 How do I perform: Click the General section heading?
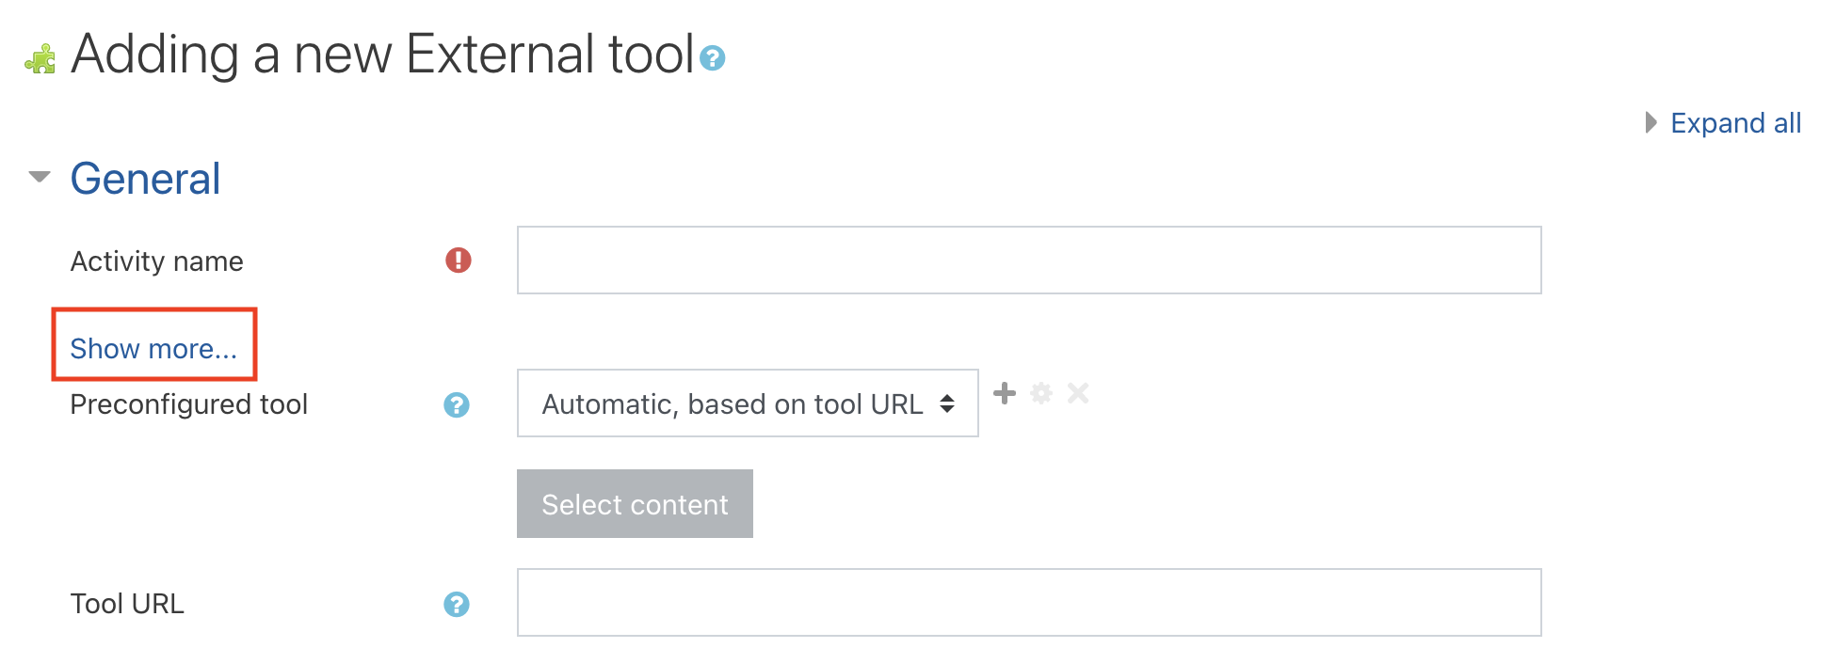146,179
